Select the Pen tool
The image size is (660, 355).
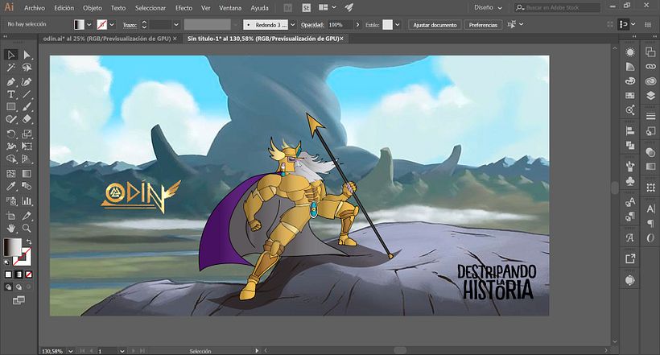(x=11, y=81)
